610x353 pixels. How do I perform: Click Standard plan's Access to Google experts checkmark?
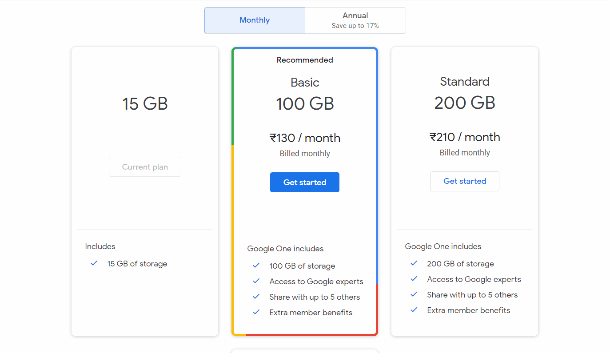tap(414, 279)
